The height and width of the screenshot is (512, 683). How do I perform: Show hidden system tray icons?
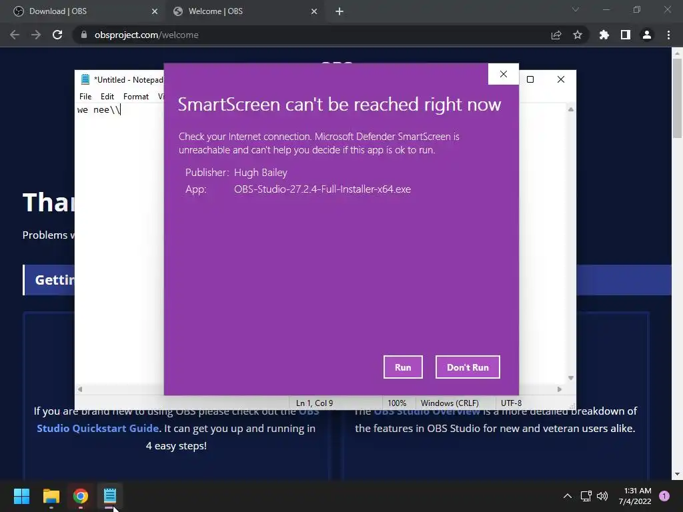(x=568, y=496)
